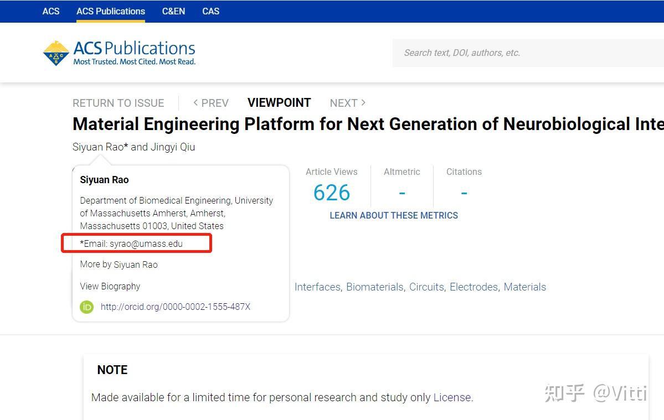Select the ACS Publications navigation tab
The width and height of the screenshot is (664, 420).
tap(111, 12)
